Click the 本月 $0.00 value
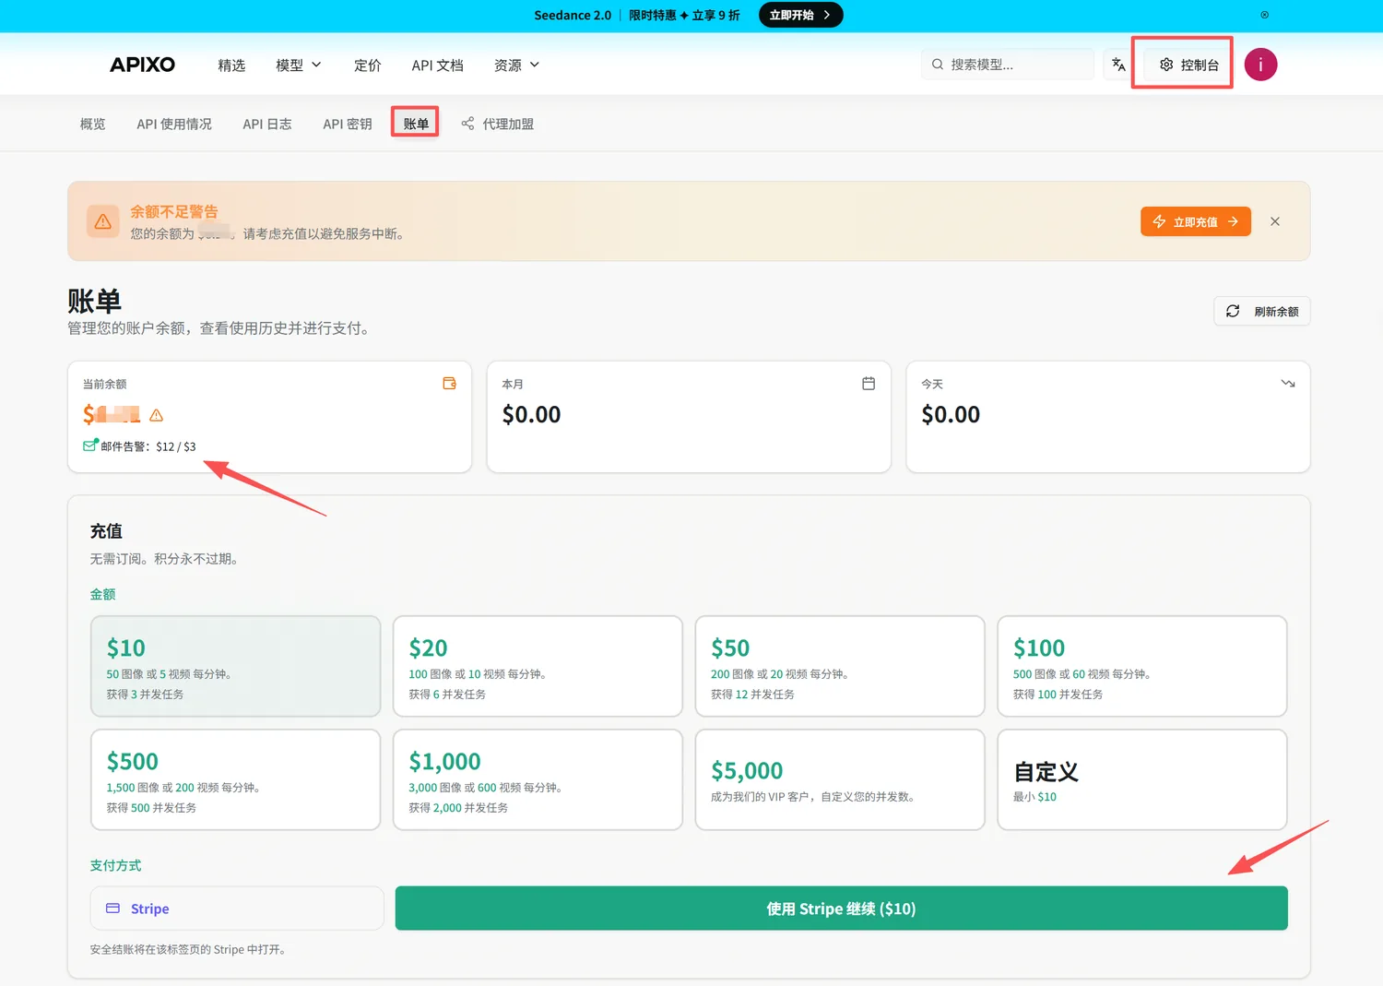1383x986 pixels. (x=531, y=415)
